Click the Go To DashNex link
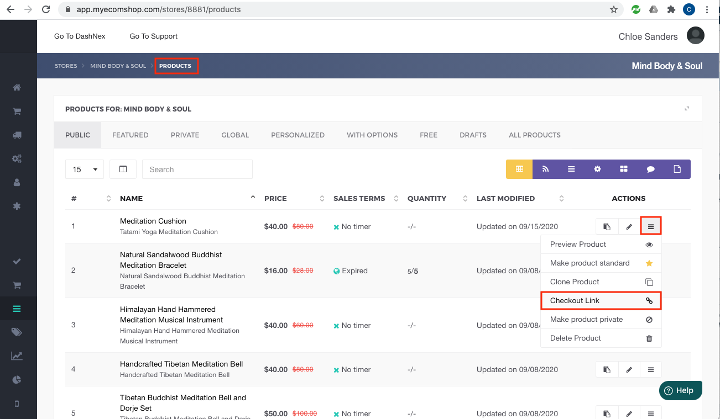720x419 pixels. (x=80, y=36)
